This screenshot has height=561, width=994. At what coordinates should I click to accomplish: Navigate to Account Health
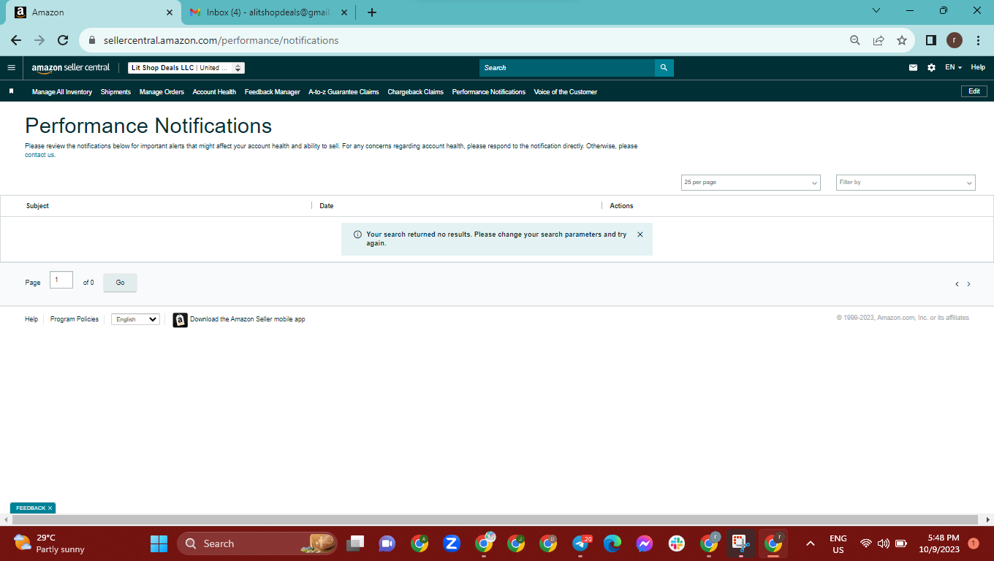point(214,92)
